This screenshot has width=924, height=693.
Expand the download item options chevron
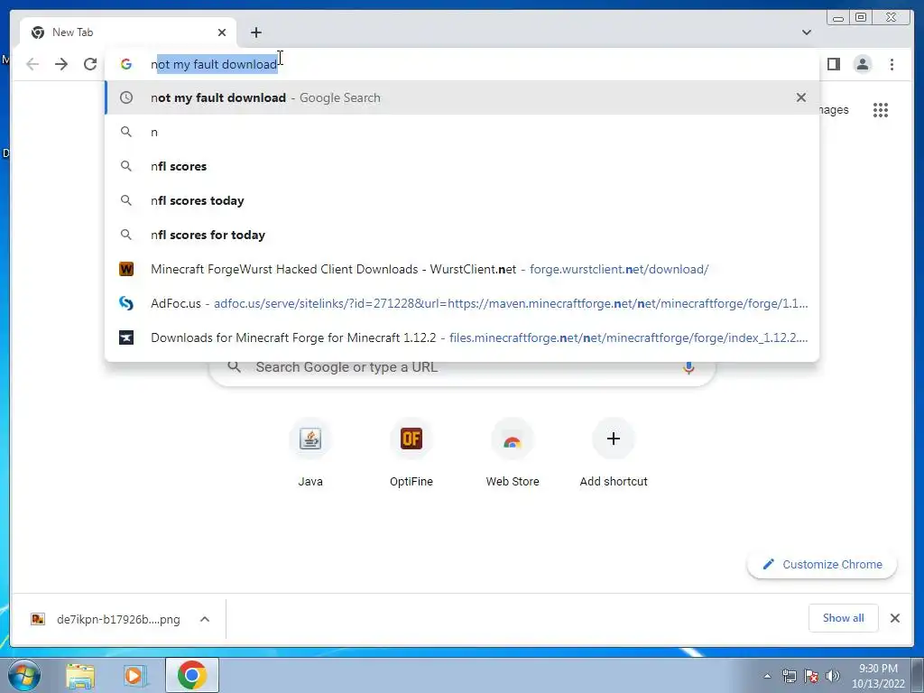click(x=205, y=619)
